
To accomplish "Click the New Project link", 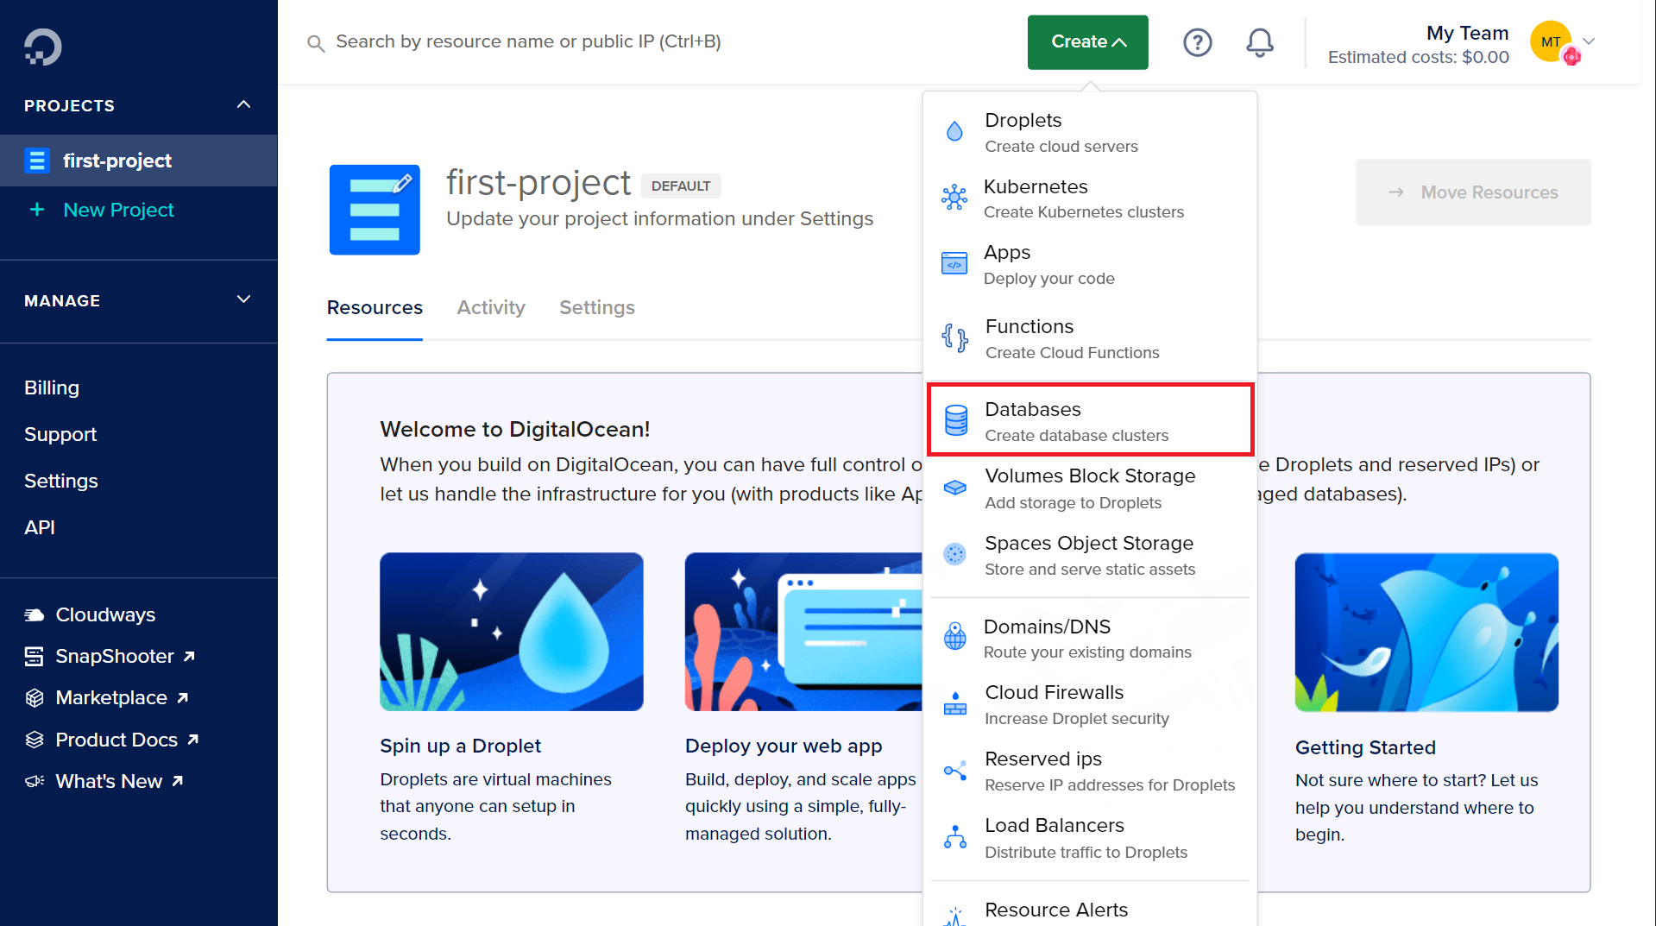I will [118, 210].
